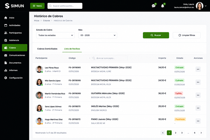
Task: Click receipt code FS-26118072
Action: [x=75, y=119]
